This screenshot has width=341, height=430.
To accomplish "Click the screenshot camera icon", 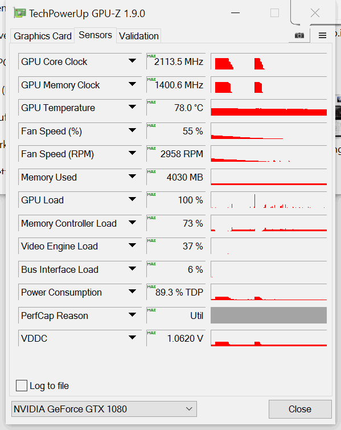I will [x=299, y=35].
